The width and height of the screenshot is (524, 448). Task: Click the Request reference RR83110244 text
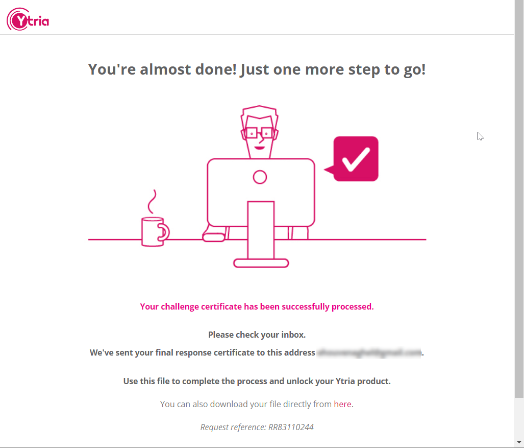pos(257,427)
